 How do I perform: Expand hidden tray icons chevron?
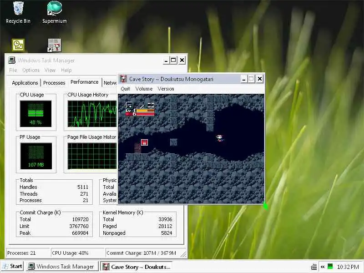[323, 267]
